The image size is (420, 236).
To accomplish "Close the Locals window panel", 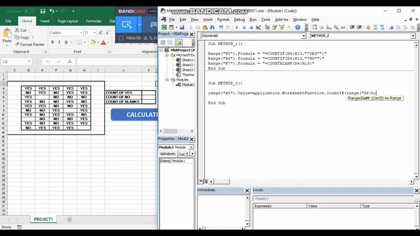I will 417,191.
